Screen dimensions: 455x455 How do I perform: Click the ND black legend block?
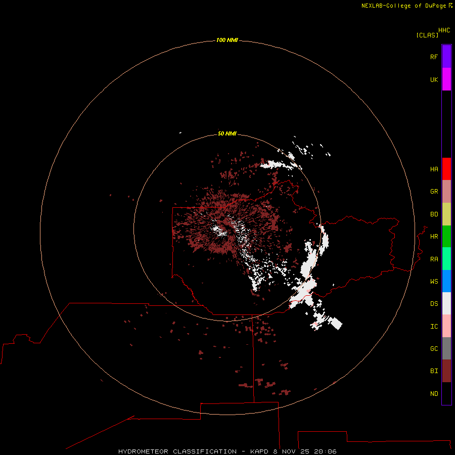click(446, 393)
